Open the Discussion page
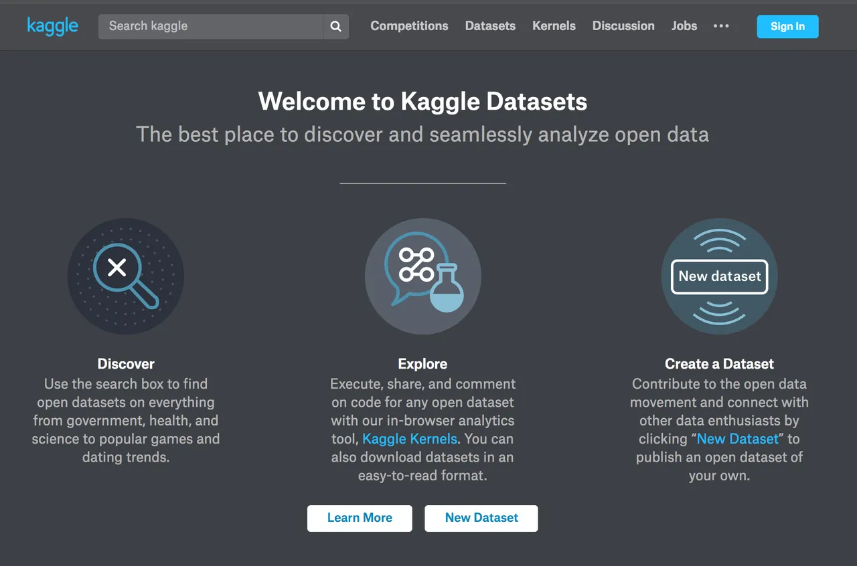 (x=623, y=26)
